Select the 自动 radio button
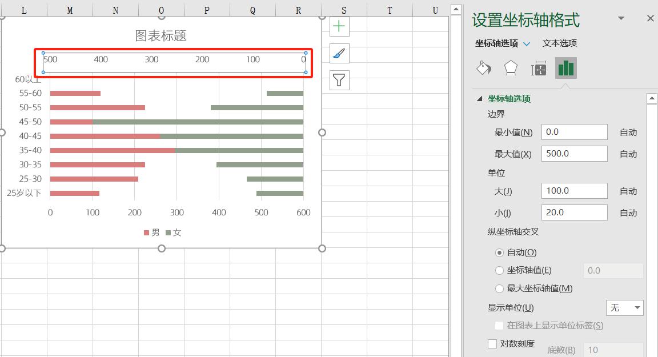 tap(499, 252)
